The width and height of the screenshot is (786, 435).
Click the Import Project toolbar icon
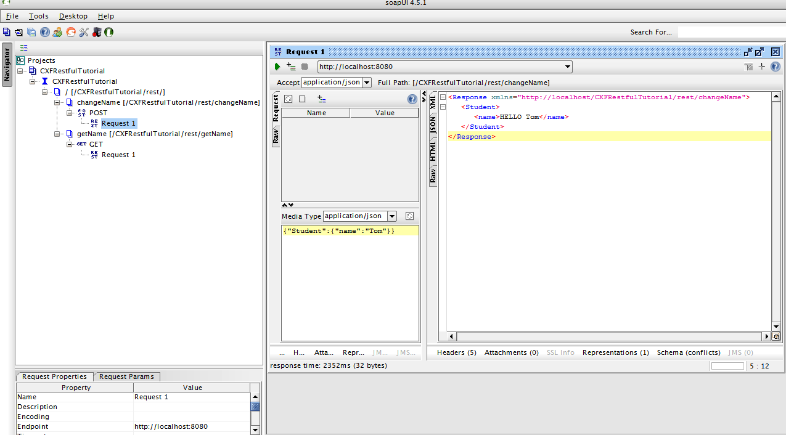coord(19,32)
